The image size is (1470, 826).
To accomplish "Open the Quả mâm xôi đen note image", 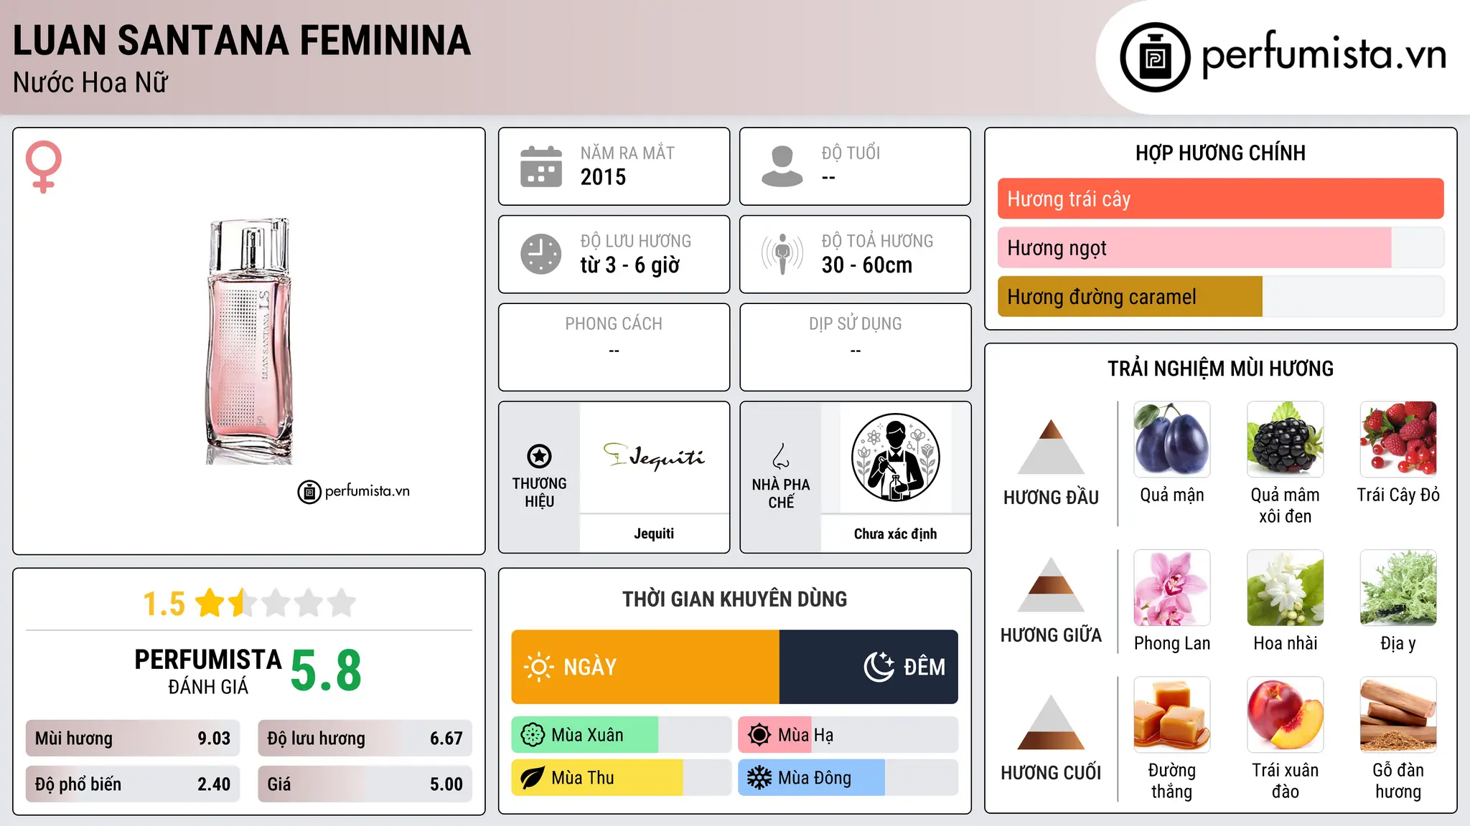I will click(x=1285, y=440).
